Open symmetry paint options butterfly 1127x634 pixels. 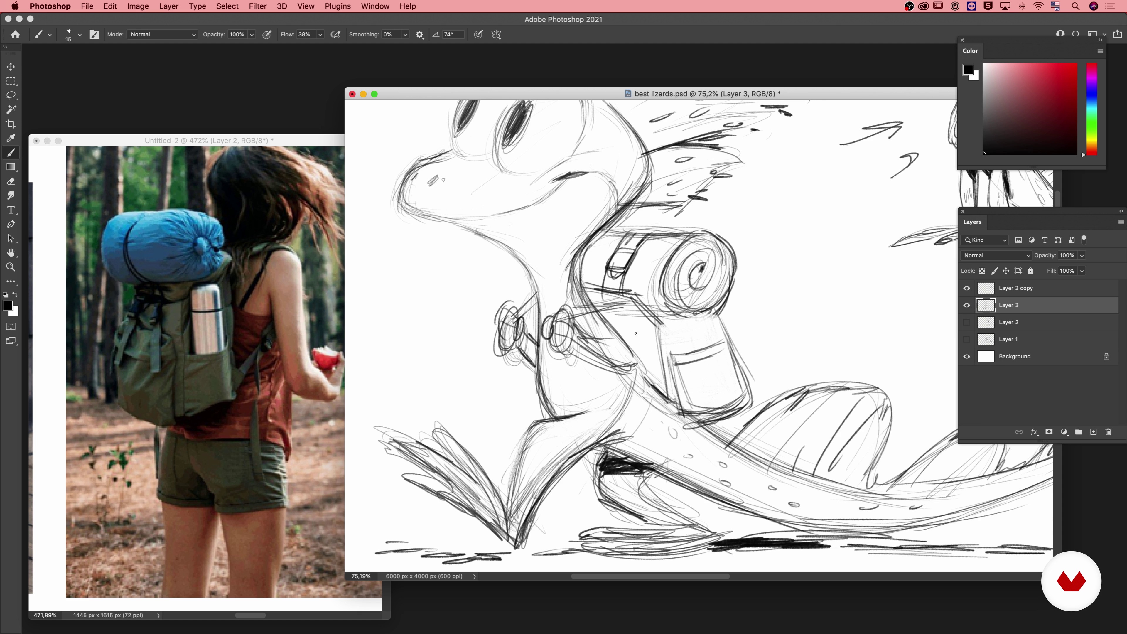click(496, 34)
